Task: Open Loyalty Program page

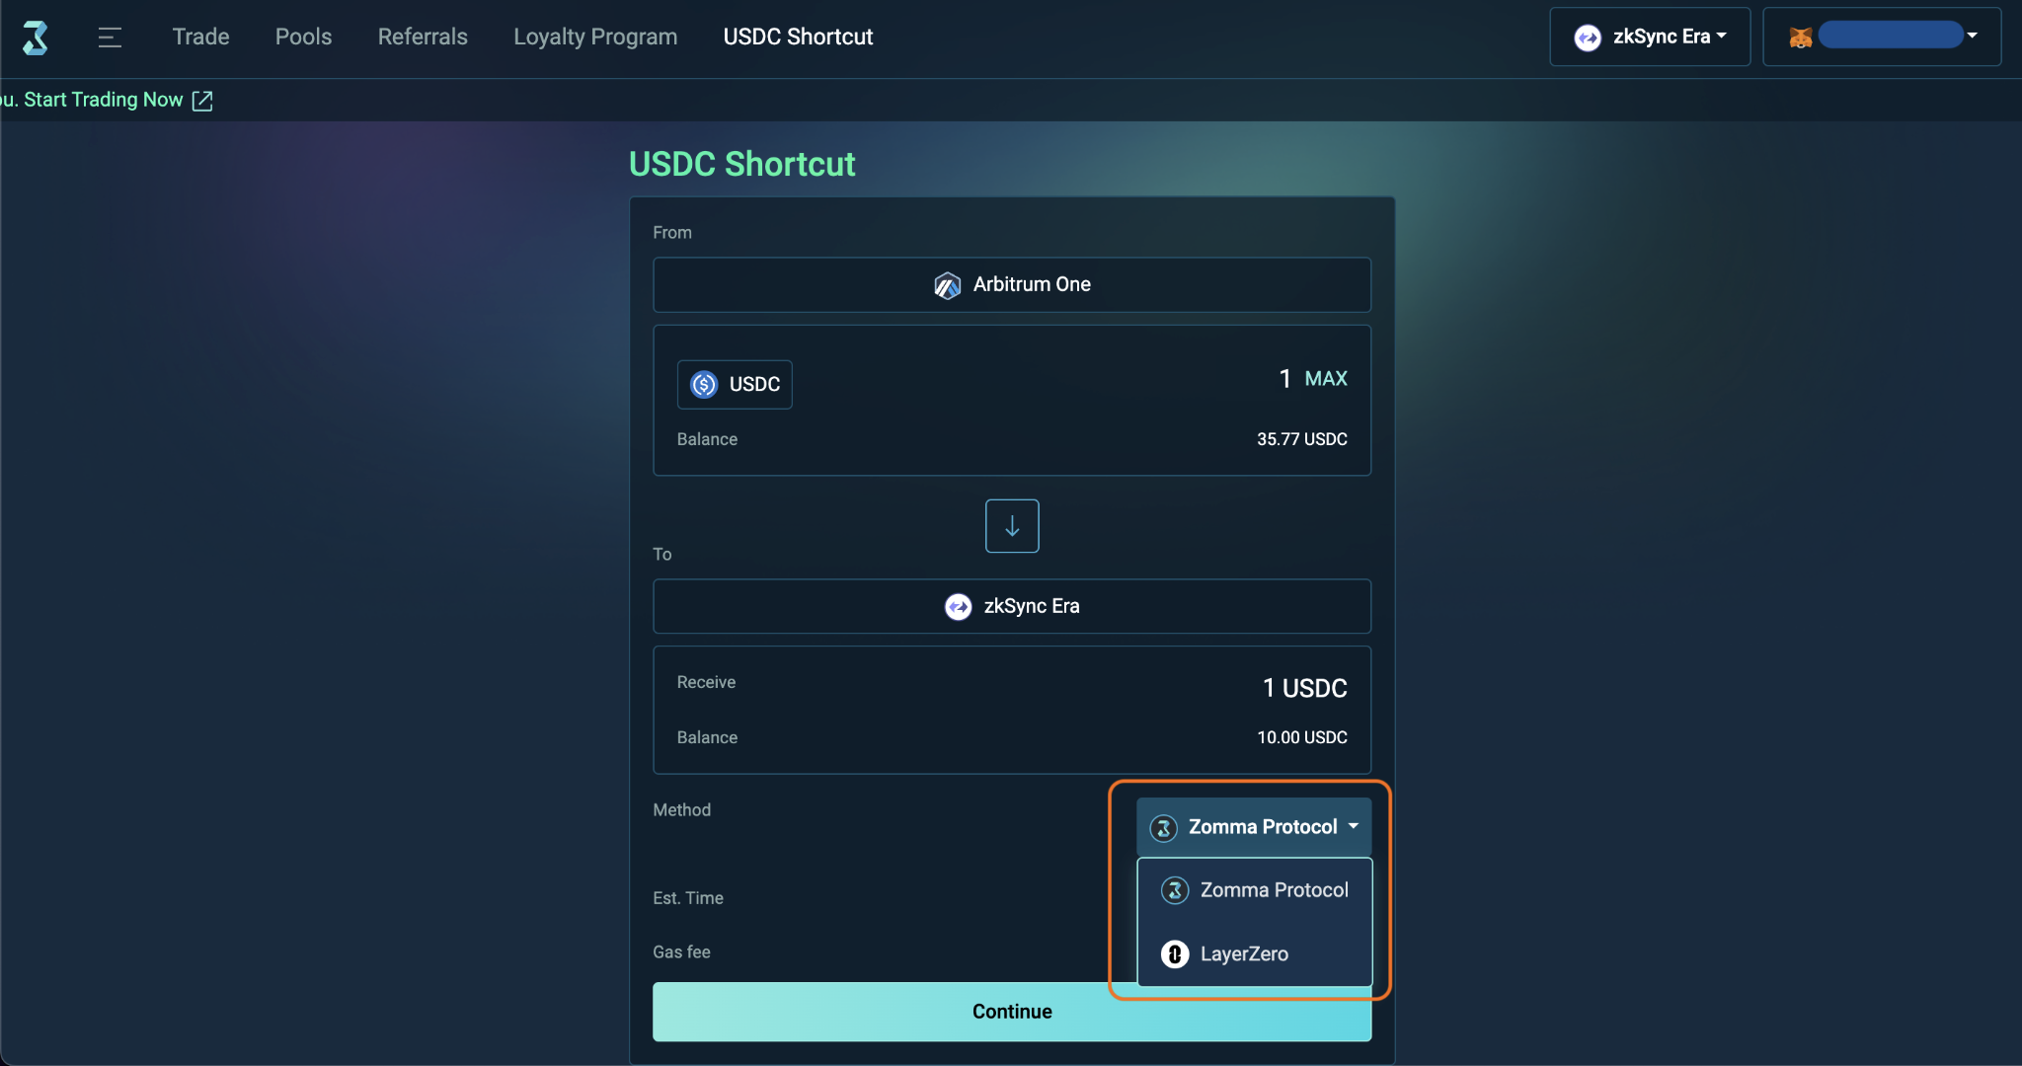Action: pyautogui.click(x=595, y=37)
